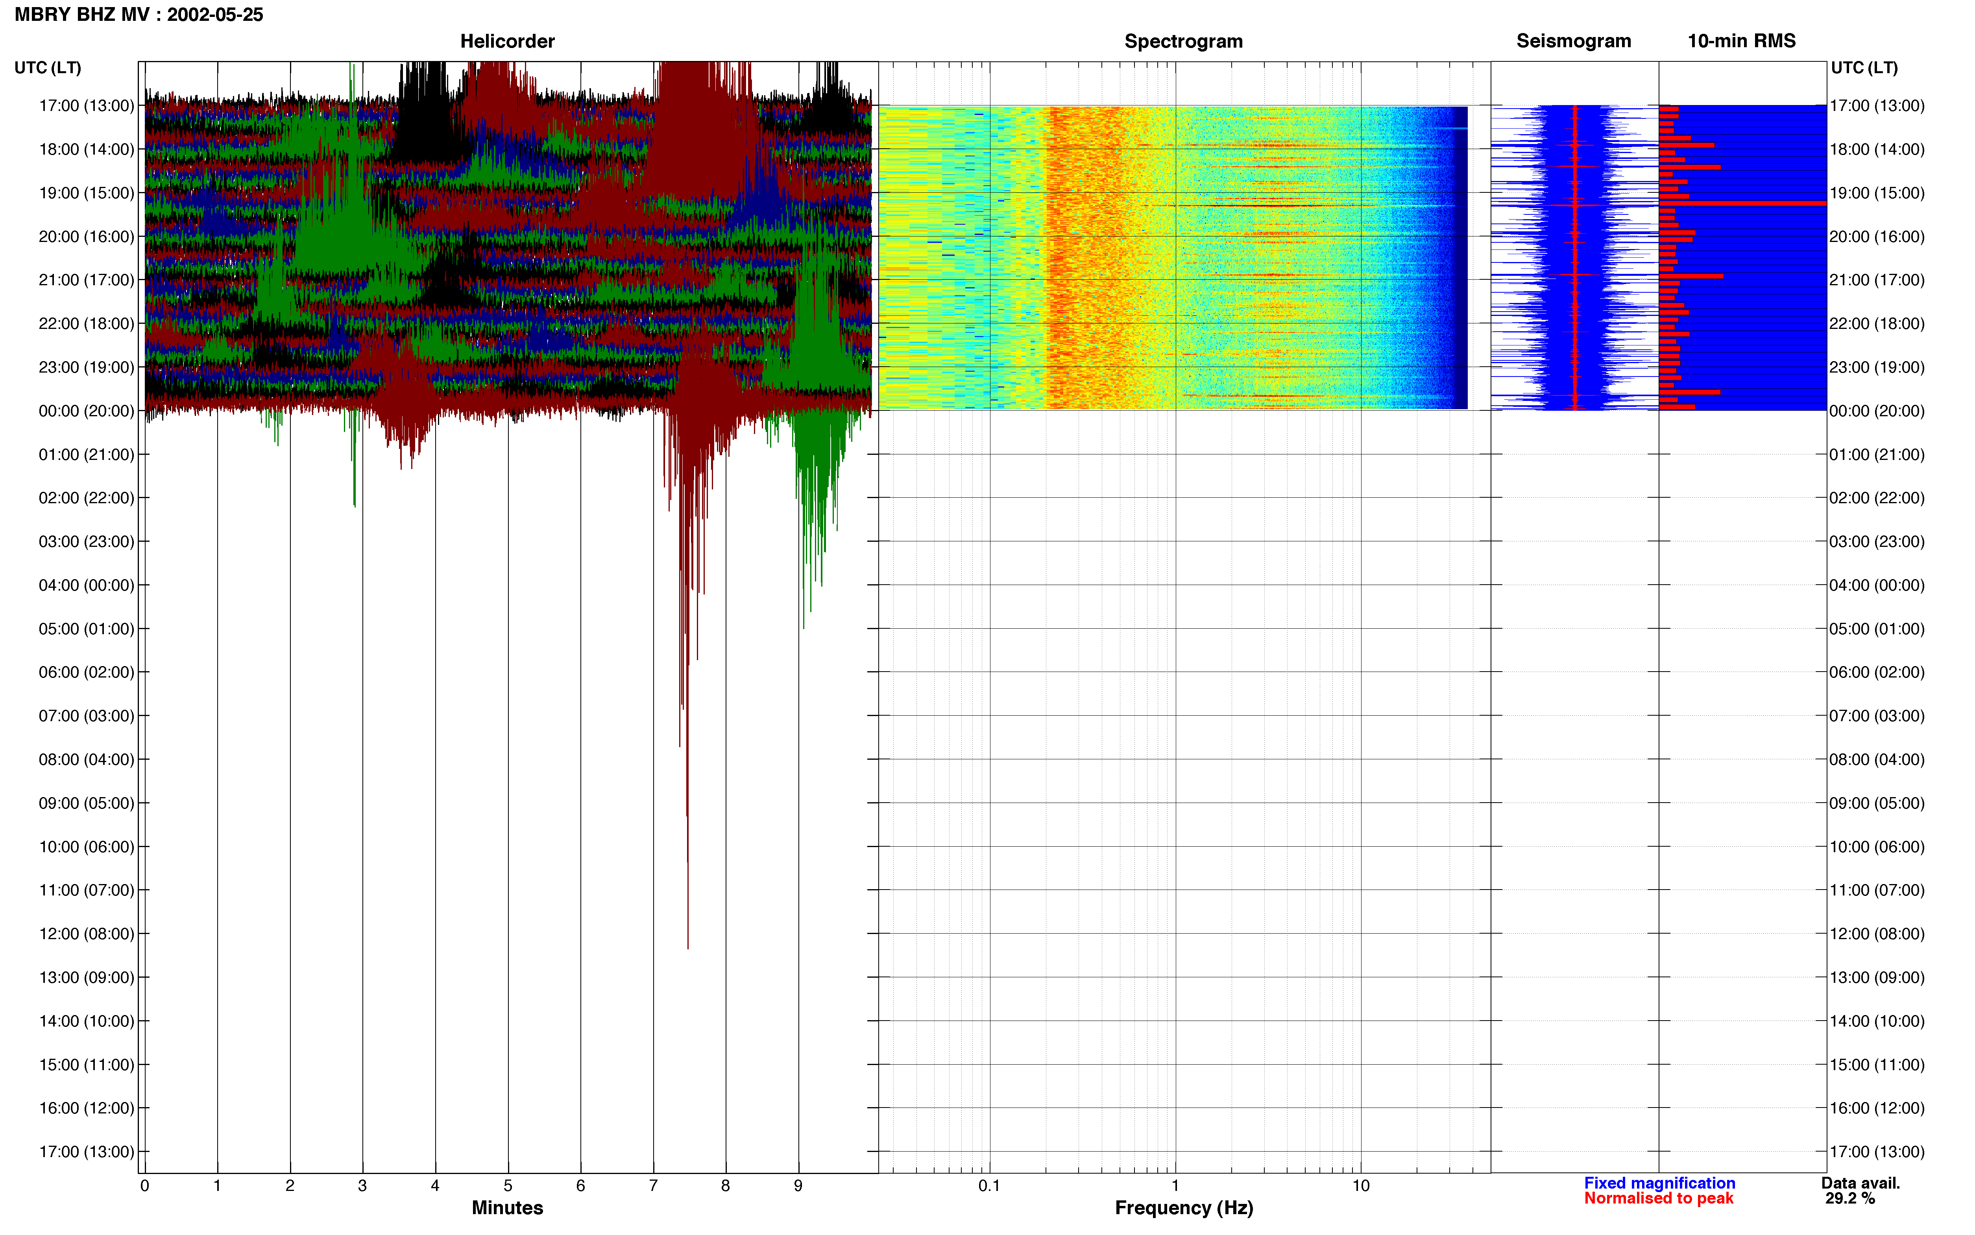Click the plot title MBRY BHZ MV : 2002-05-25
The image size is (1975, 1235).
point(139,15)
